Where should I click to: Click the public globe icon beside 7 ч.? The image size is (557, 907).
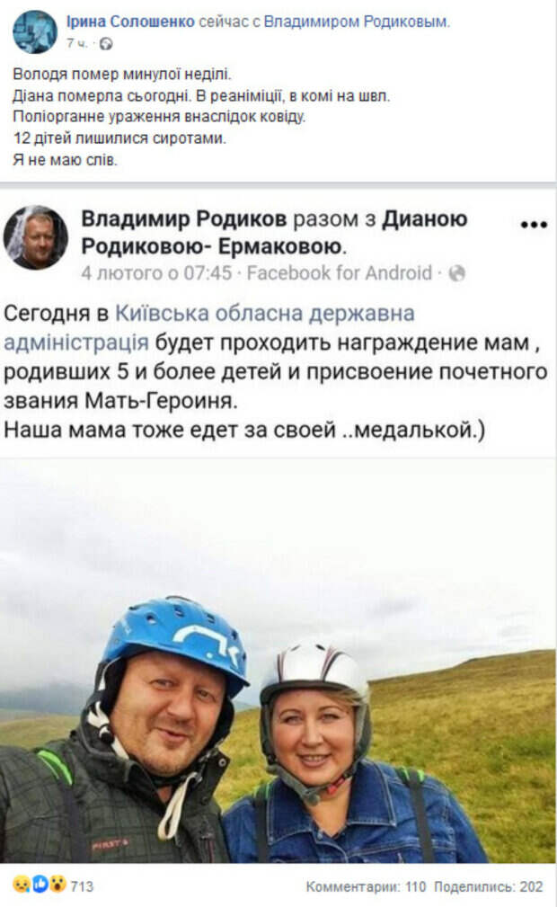(106, 43)
